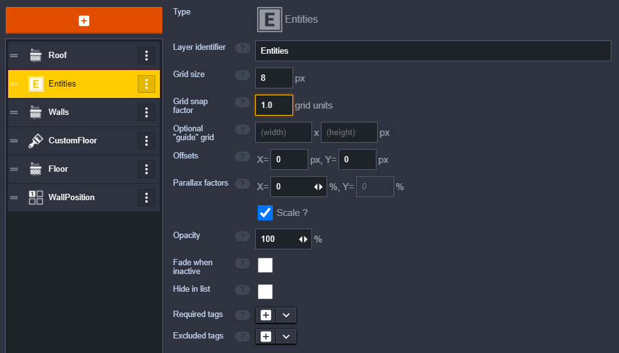
Task: Select the CustomFloor layer
Action: [83, 141]
